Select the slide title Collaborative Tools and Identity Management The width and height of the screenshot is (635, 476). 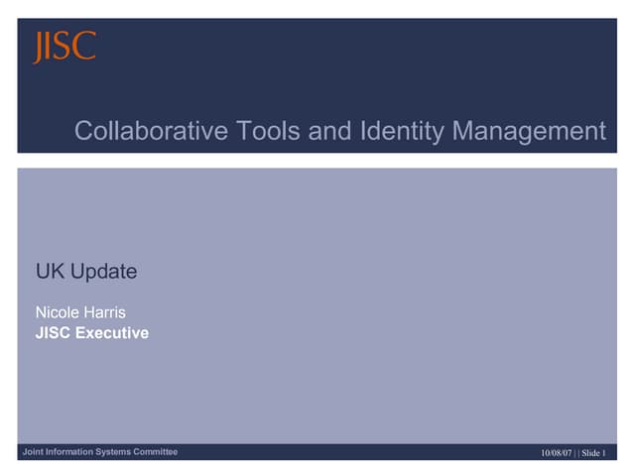pos(339,131)
